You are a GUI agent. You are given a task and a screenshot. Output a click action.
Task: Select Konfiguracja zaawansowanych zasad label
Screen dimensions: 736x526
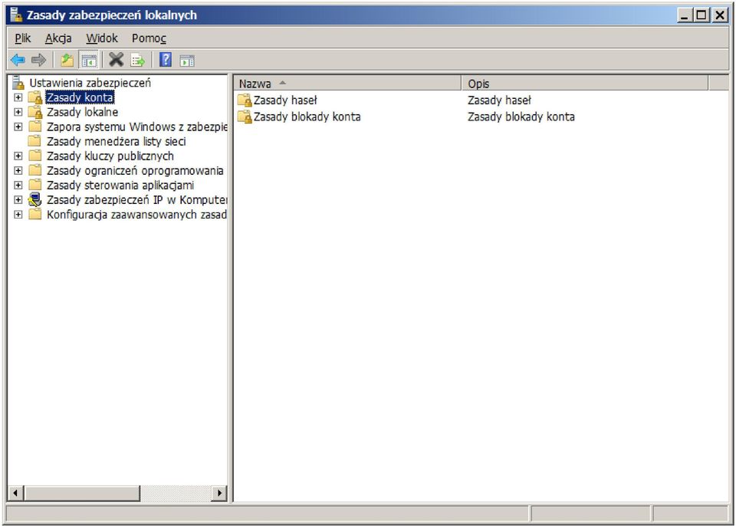coord(136,215)
